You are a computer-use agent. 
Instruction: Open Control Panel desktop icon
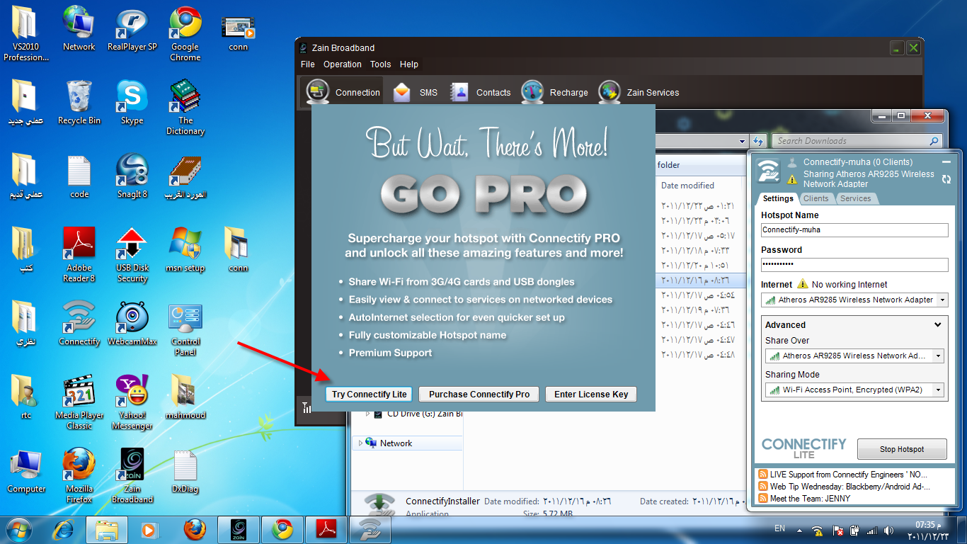185,329
